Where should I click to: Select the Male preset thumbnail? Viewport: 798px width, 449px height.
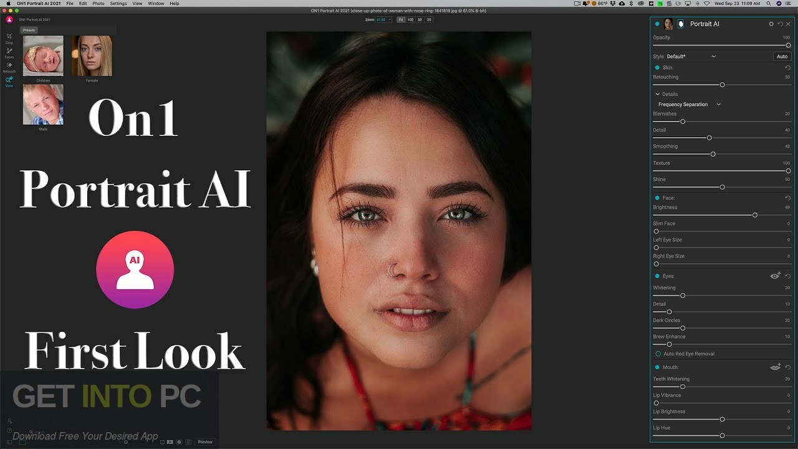[x=43, y=105]
